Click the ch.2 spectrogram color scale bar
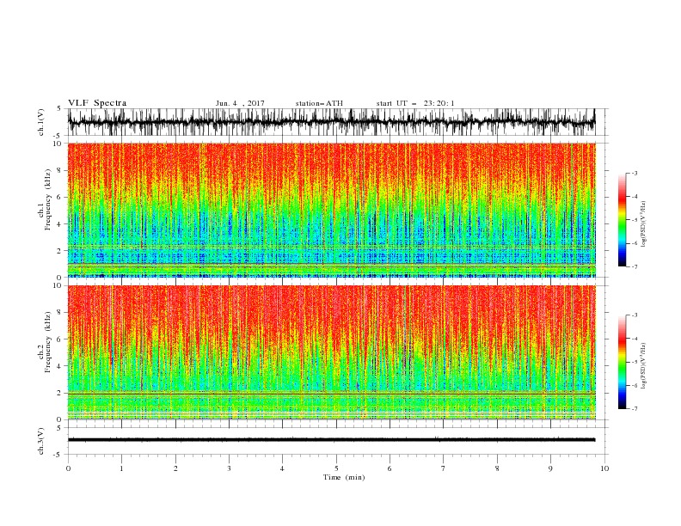 622,362
